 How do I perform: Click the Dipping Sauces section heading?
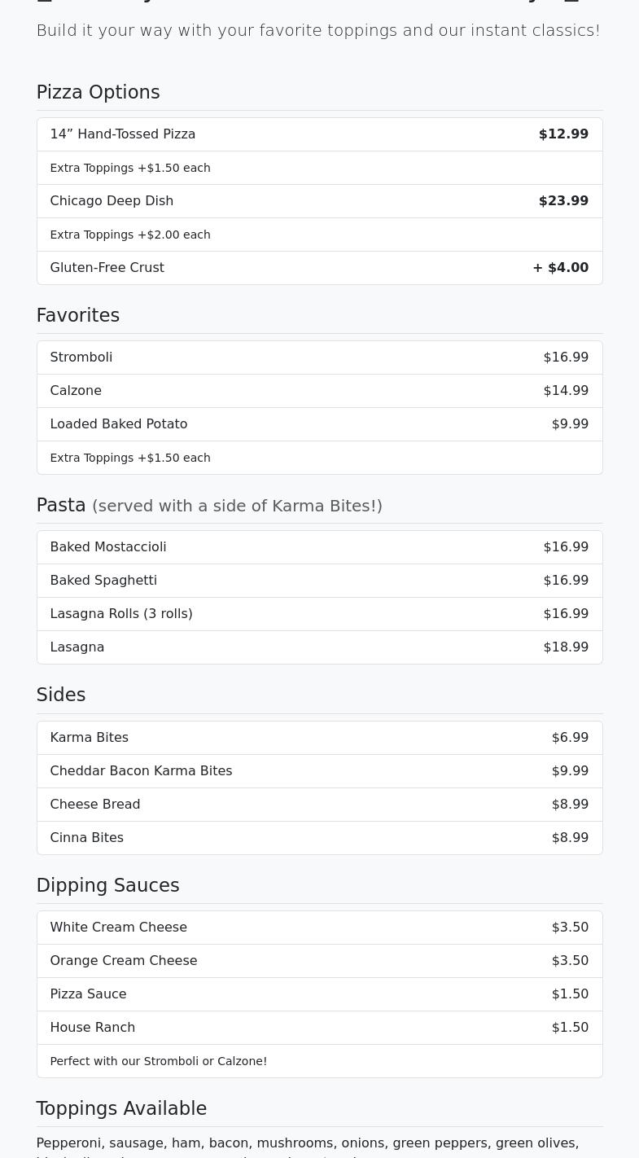pyautogui.click(x=107, y=886)
